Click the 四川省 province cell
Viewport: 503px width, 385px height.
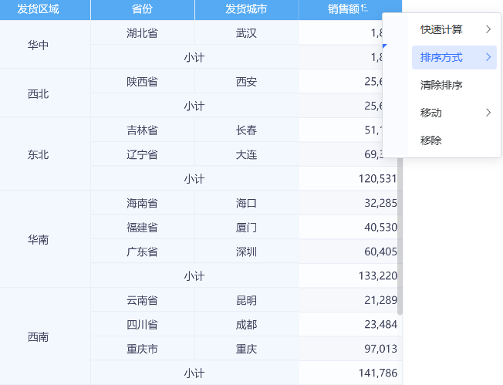(142, 324)
